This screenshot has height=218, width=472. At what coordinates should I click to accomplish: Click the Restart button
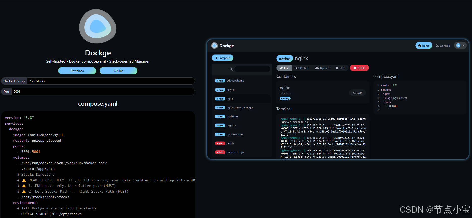302,68
